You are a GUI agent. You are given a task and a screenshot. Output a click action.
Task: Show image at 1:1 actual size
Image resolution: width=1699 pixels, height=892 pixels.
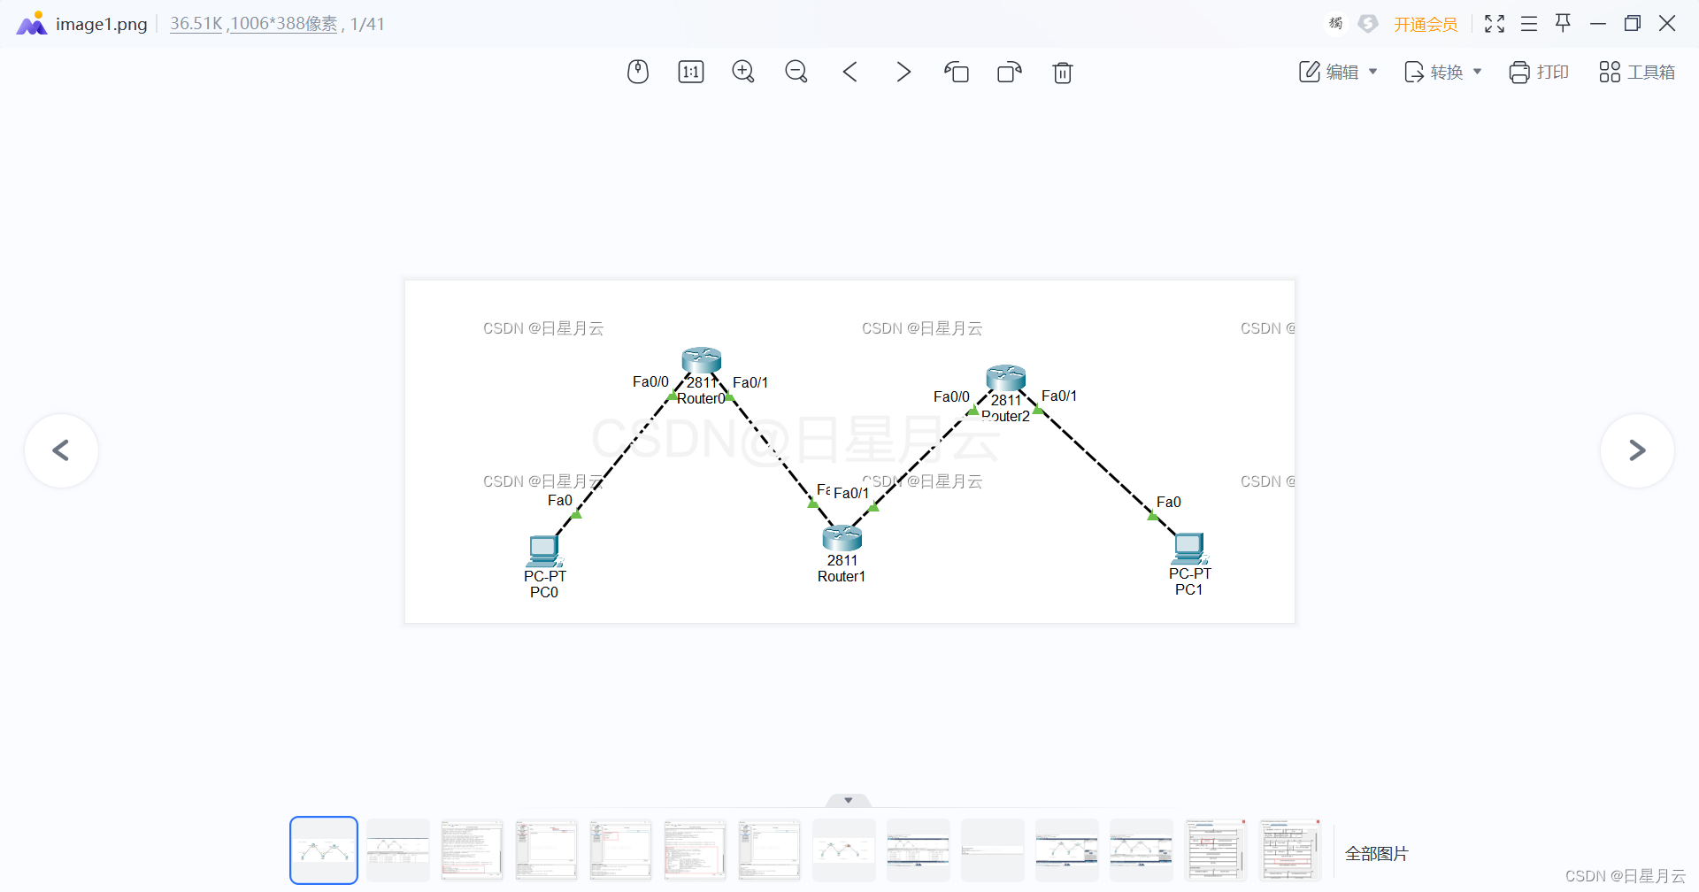691,72
